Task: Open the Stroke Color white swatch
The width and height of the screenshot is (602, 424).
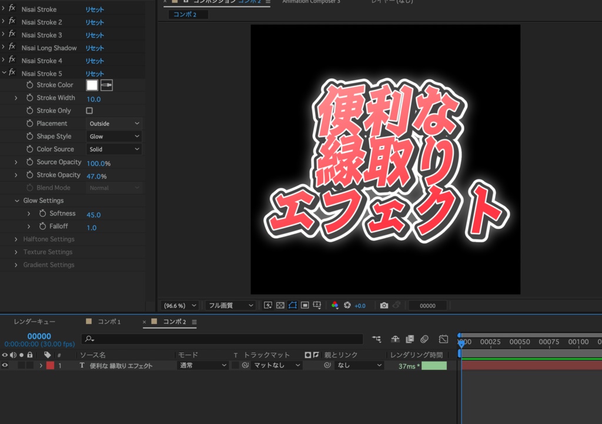Action: click(92, 85)
